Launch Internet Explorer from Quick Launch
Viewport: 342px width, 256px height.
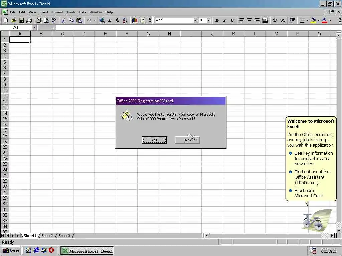pyautogui.click(x=36, y=250)
